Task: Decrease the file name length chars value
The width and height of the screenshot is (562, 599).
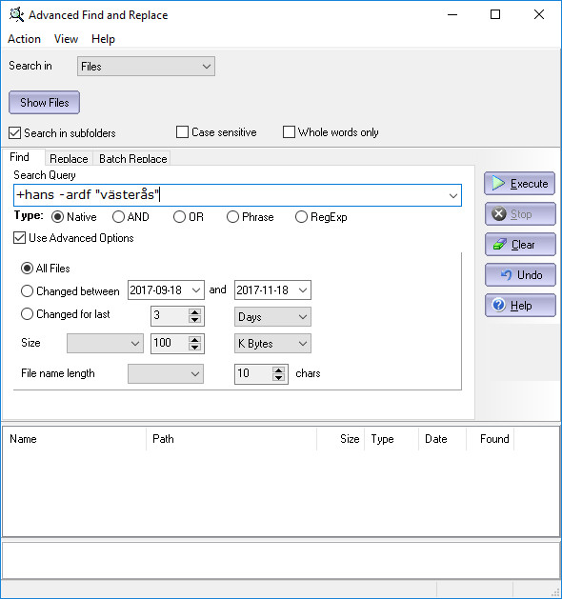Action: (x=278, y=377)
